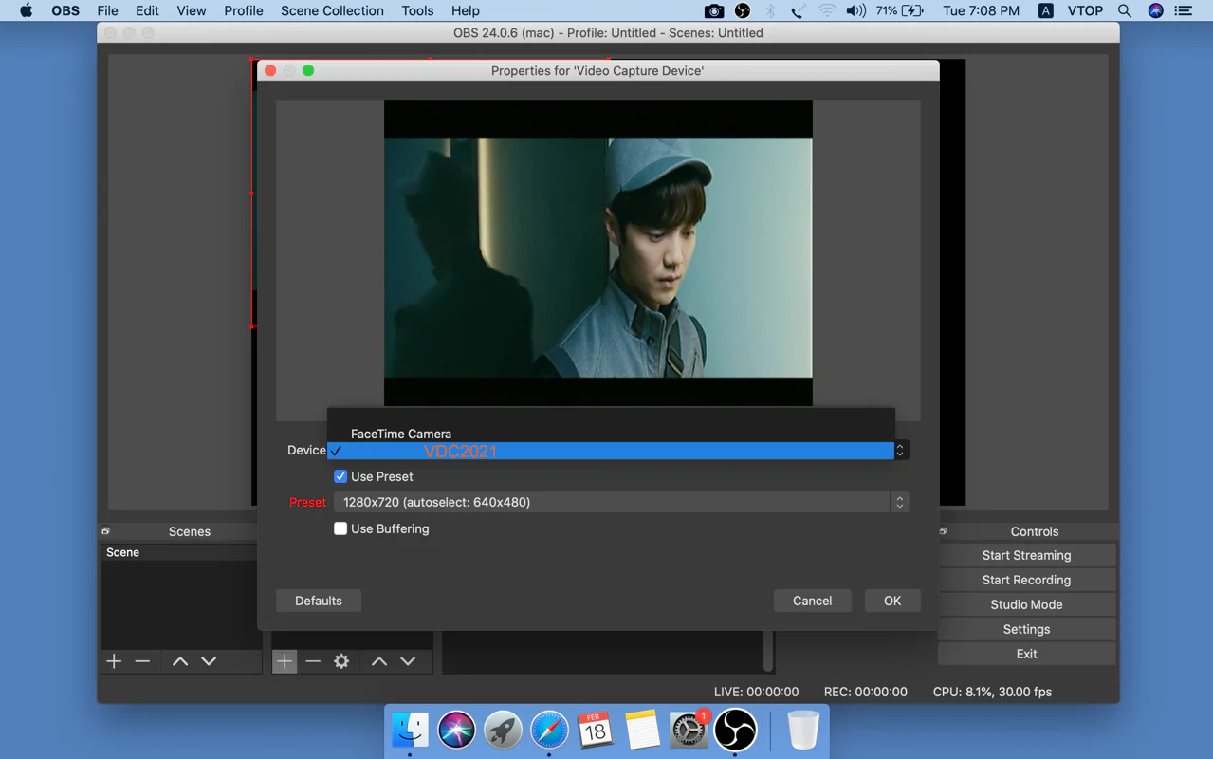Cancel the Video Capture Device properties
The image size is (1213, 759).
click(x=813, y=601)
